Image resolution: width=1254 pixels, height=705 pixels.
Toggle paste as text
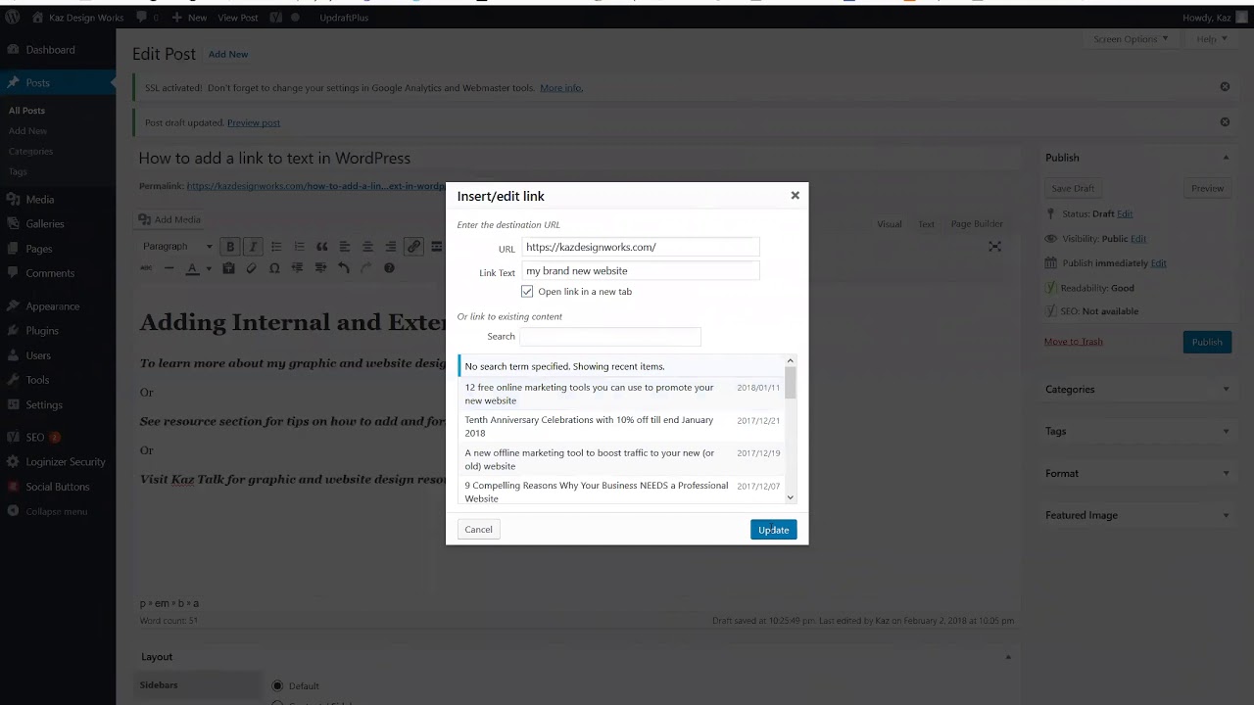pos(228,268)
